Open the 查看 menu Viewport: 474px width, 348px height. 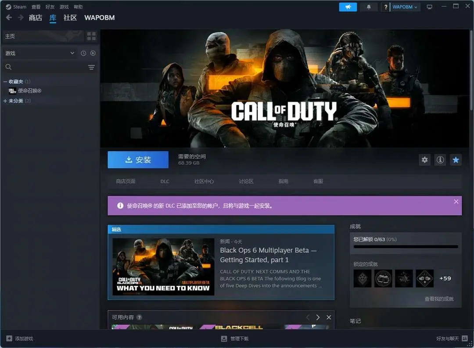[36, 7]
